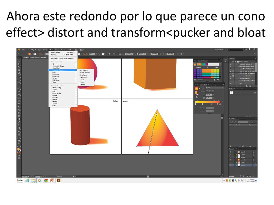Switch to the Stroke tab
Viewport: 274px width, 205px height.
coord(197,85)
